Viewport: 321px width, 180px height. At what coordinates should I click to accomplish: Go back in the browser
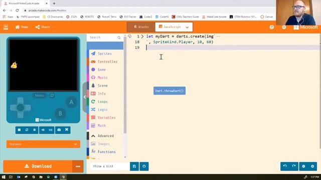(x=5, y=10)
